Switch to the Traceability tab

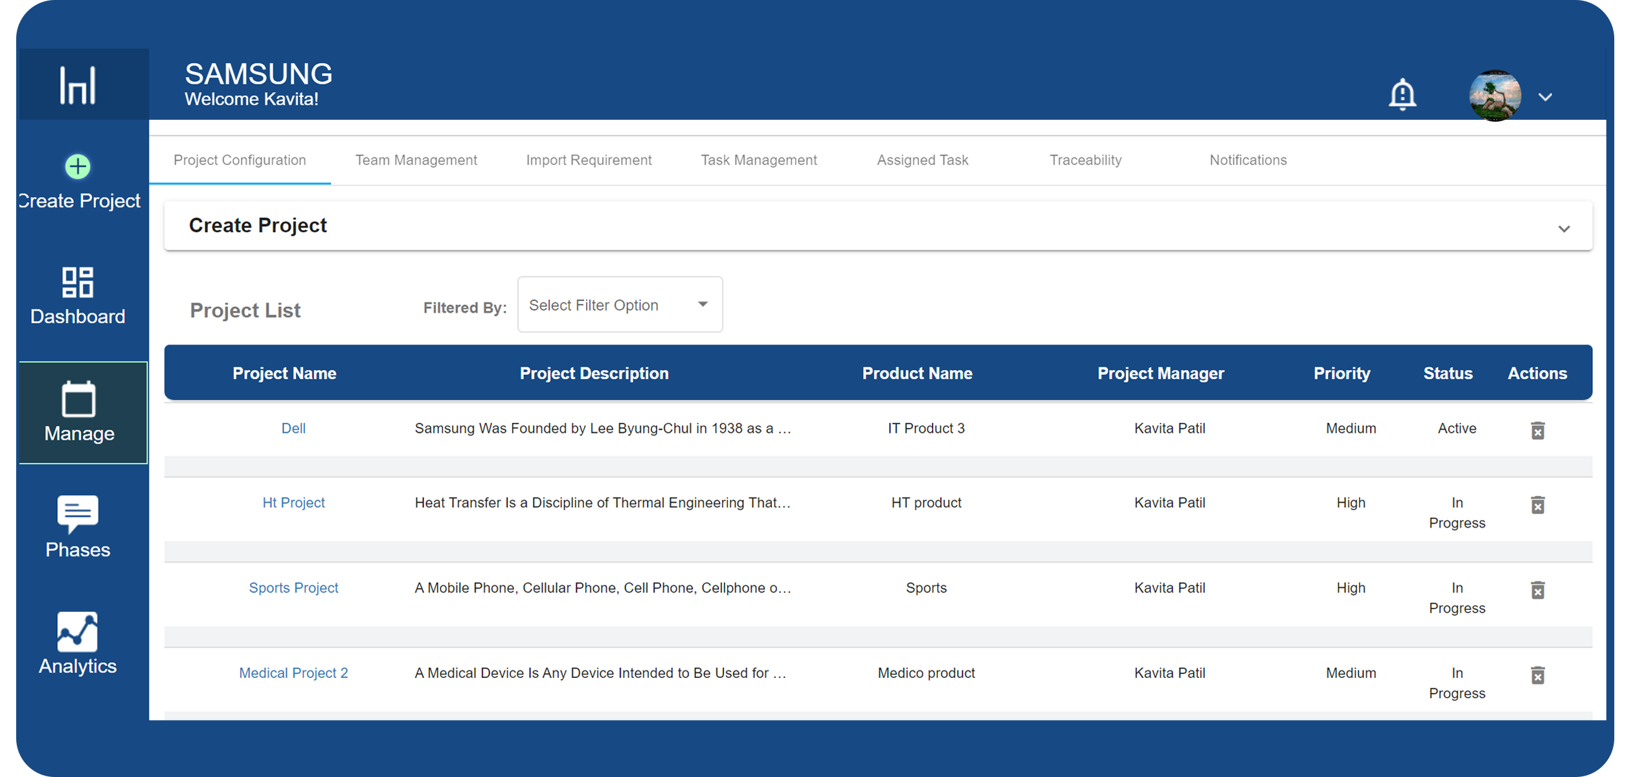[1085, 160]
